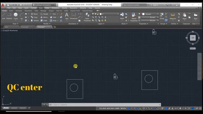Click the Group tool

tap(162, 16)
